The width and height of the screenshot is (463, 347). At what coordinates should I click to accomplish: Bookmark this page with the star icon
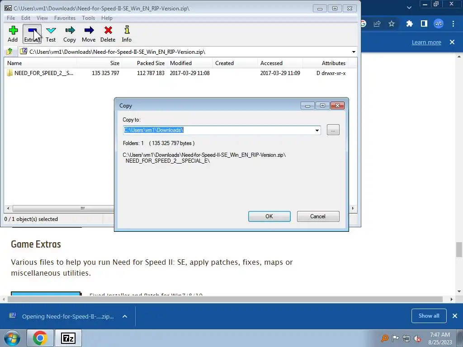click(392, 23)
